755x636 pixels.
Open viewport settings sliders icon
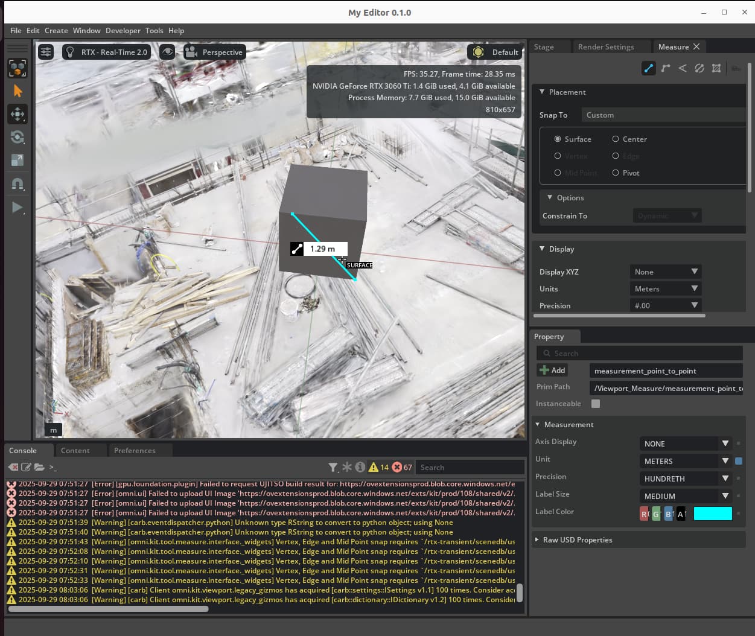pyautogui.click(x=46, y=52)
